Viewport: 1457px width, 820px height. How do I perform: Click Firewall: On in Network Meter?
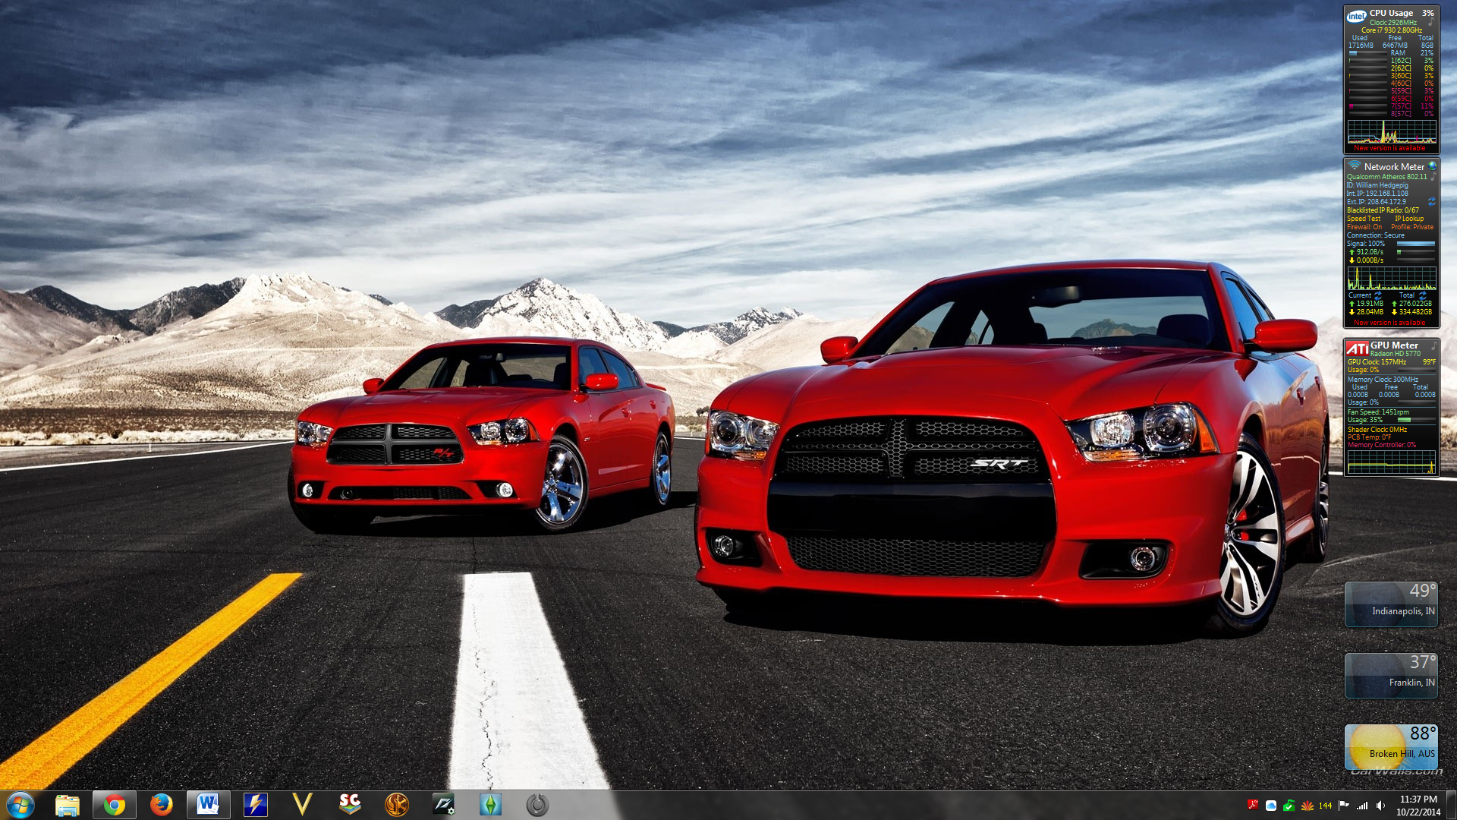(x=1364, y=227)
